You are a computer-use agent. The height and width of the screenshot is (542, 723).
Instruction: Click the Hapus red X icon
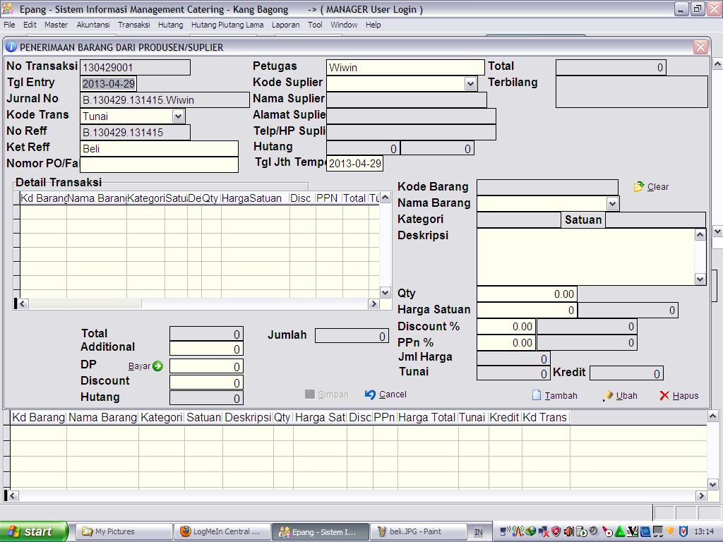[664, 396]
